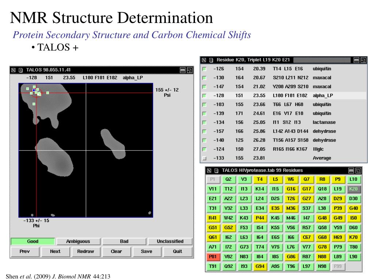374x280 pixels.
Task: Toggle checkbox for T66 L67 H68 ubiquitin match
Action: (x=204, y=105)
